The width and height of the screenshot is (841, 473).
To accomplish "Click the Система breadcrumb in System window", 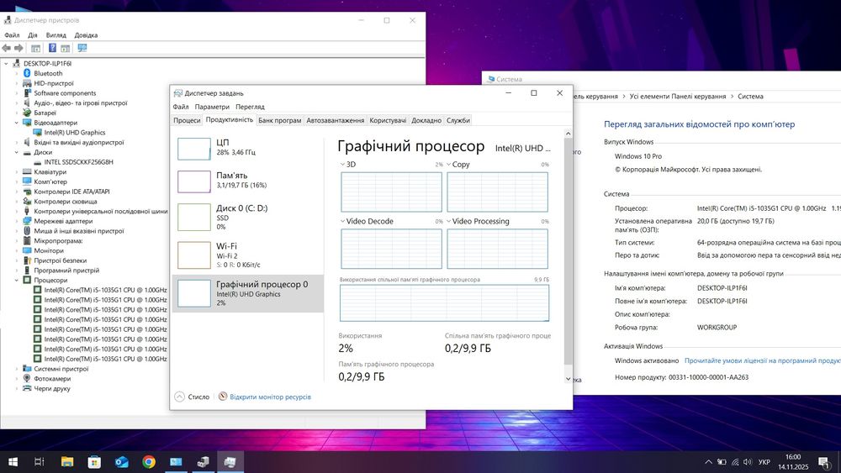I will click(750, 97).
